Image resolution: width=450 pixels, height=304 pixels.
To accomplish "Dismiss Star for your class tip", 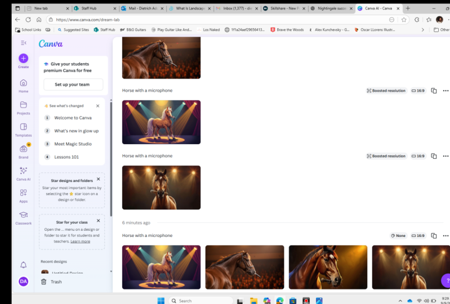I will 99,221.
